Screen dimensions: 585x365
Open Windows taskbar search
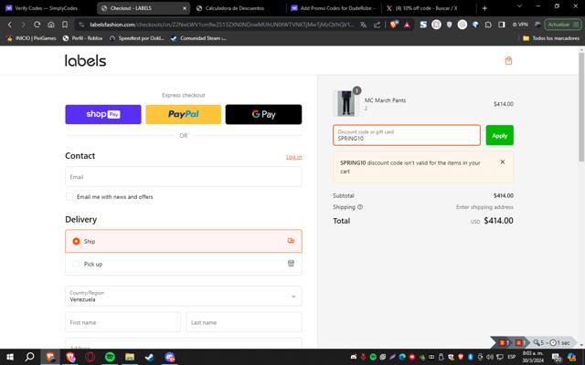point(29,357)
